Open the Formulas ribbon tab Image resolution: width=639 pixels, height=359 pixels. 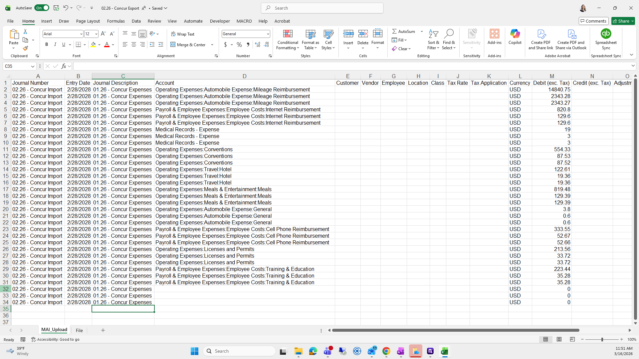(116, 21)
